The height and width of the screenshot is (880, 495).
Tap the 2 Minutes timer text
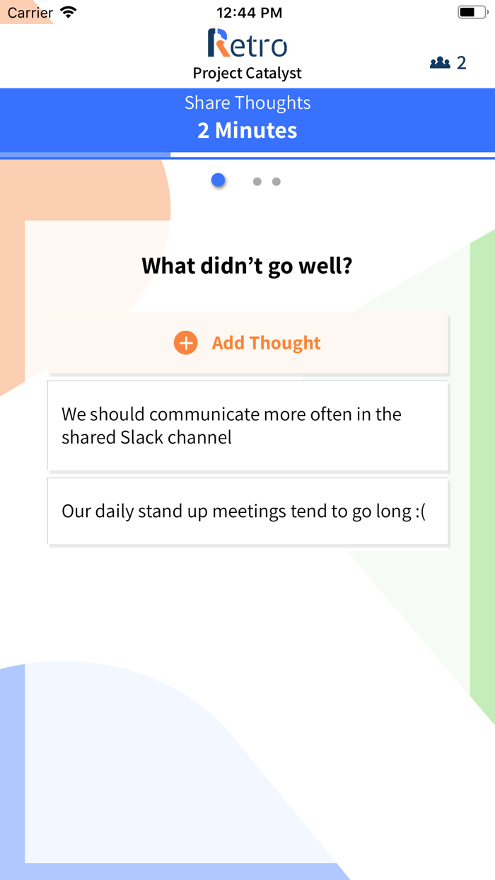(248, 130)
